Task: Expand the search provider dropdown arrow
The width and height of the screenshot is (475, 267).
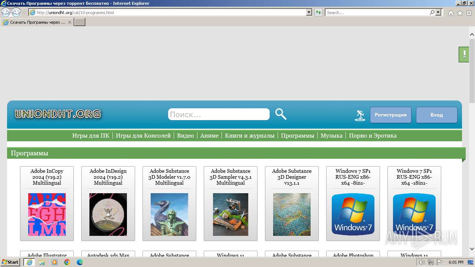Action: (x=439, y=12)
